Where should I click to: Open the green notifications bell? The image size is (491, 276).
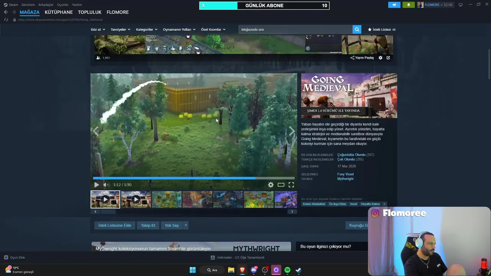(409, 5)
